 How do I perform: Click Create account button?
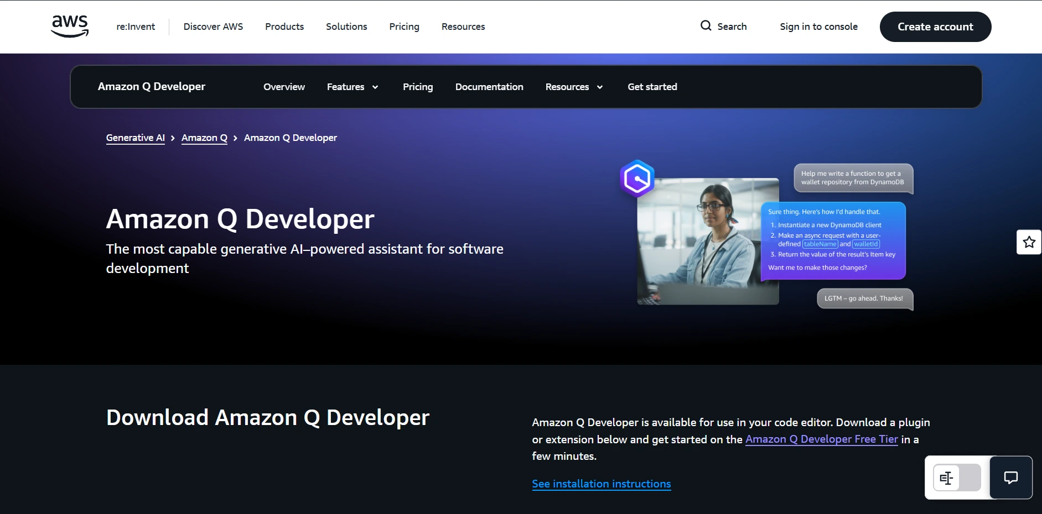(x=935, y=27)
